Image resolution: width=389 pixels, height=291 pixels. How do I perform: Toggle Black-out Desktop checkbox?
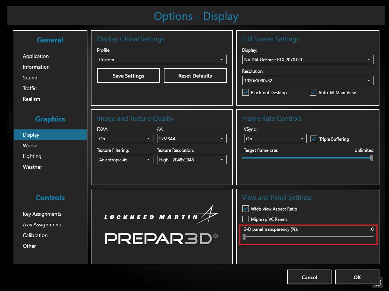click(246, 93)
